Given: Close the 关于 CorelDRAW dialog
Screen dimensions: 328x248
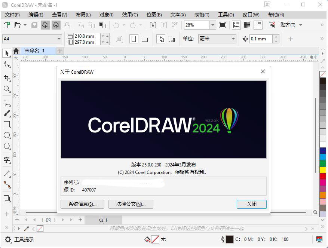Looking at the screenshot, I should click(x=263, y=71).
